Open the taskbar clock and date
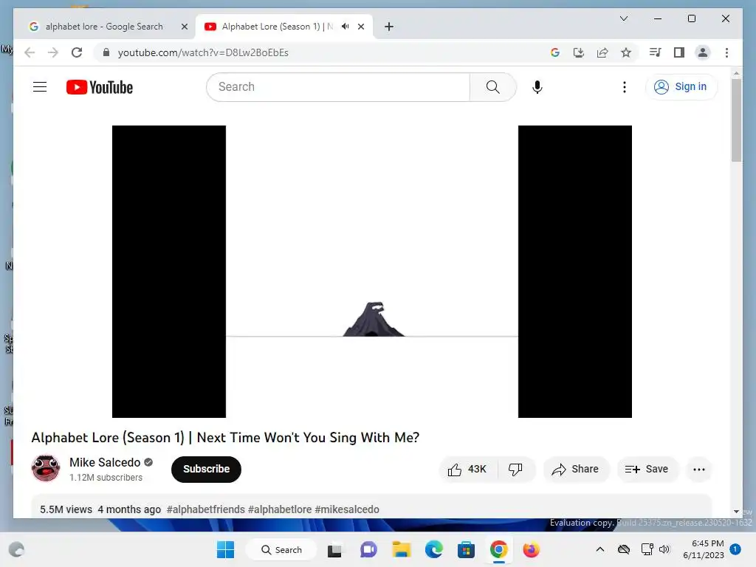The width and height of the screenshot is (756, 567). click(x=704, y=549)
